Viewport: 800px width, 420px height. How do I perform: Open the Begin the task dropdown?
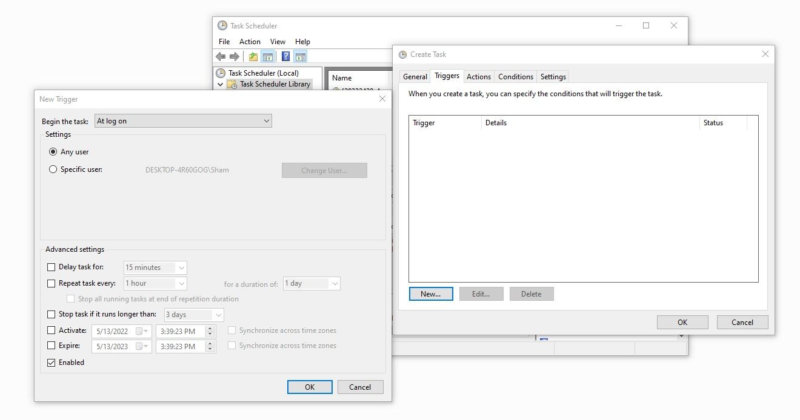coord(183,121)
